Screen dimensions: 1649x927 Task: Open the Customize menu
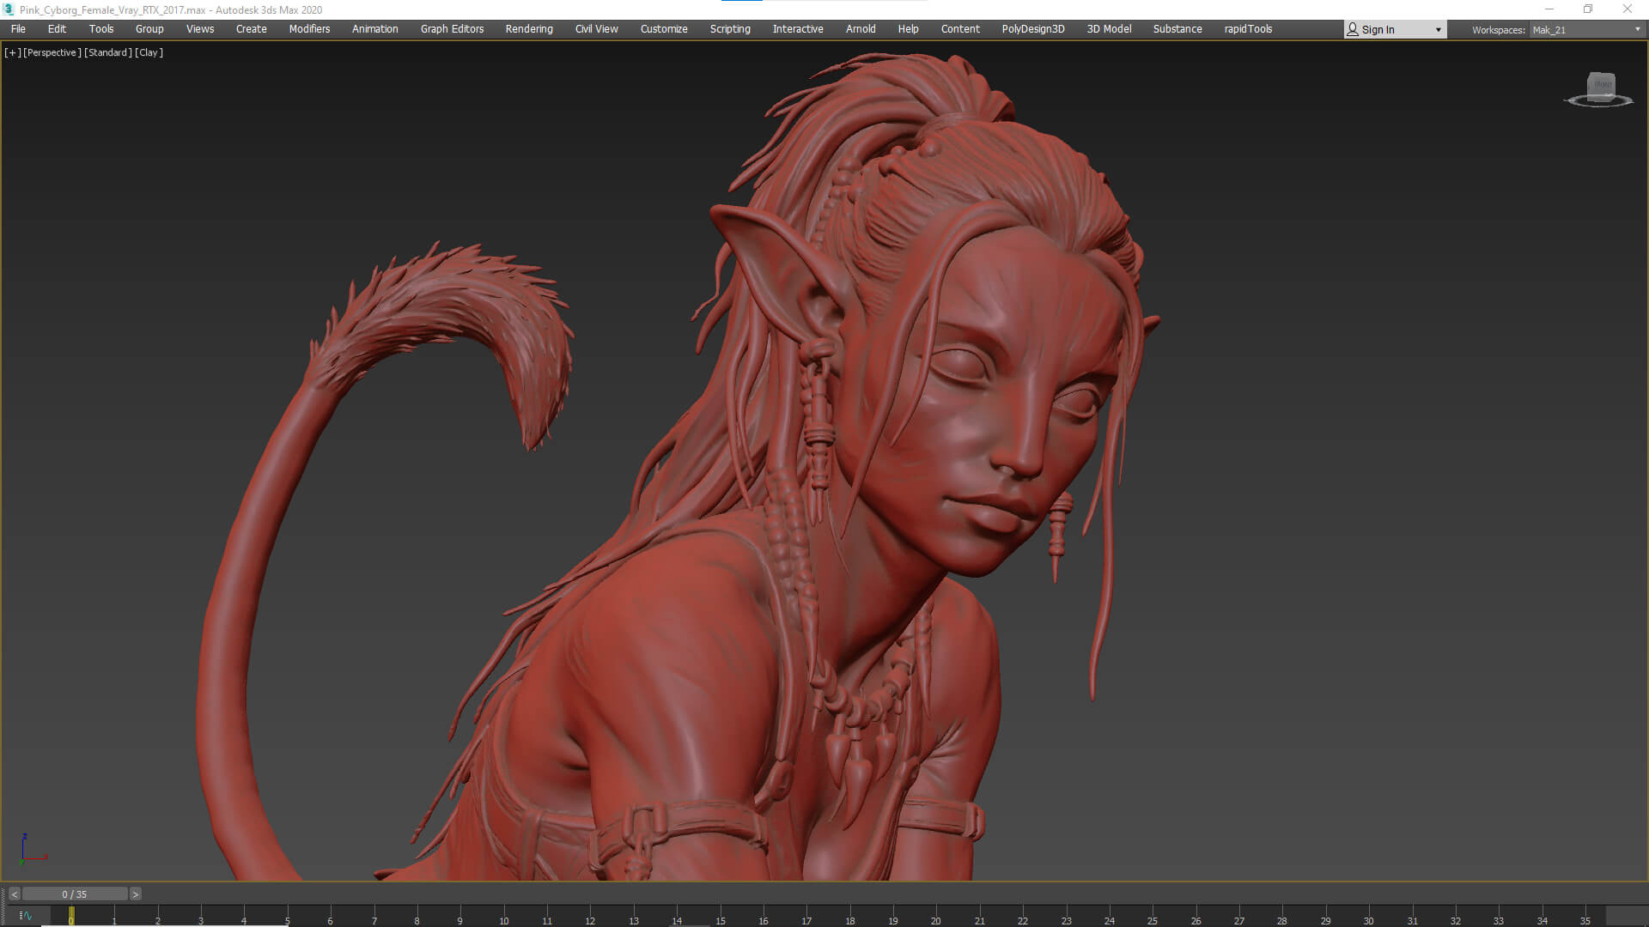point(664,29)
